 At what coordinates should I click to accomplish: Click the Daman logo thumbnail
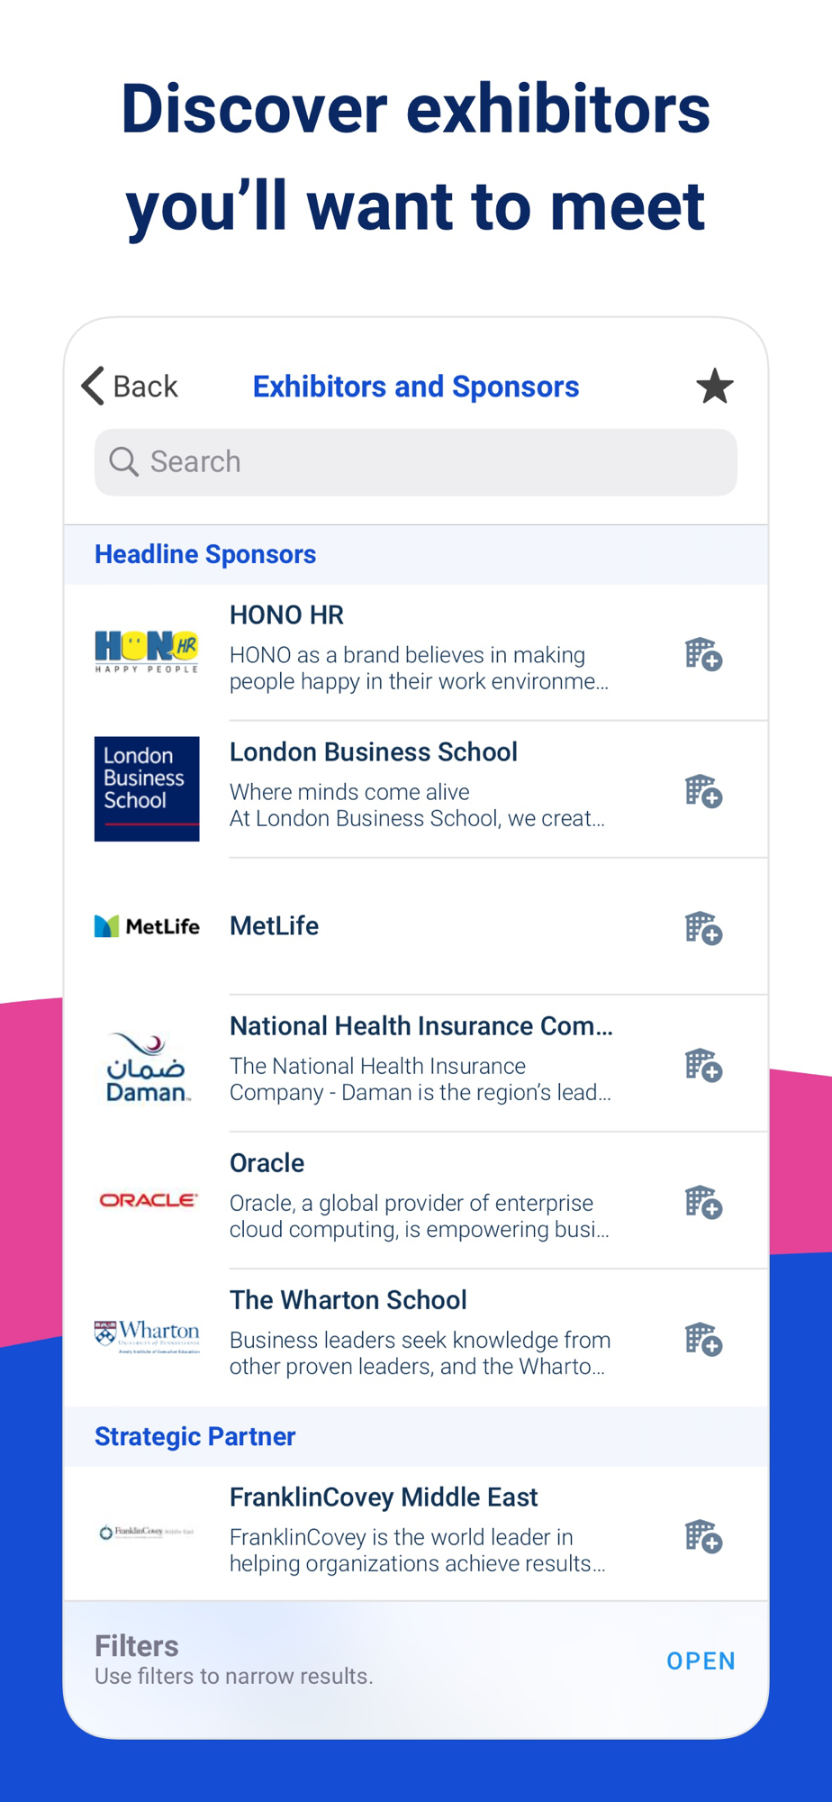pyautogui.click(x=147, y=1067)
